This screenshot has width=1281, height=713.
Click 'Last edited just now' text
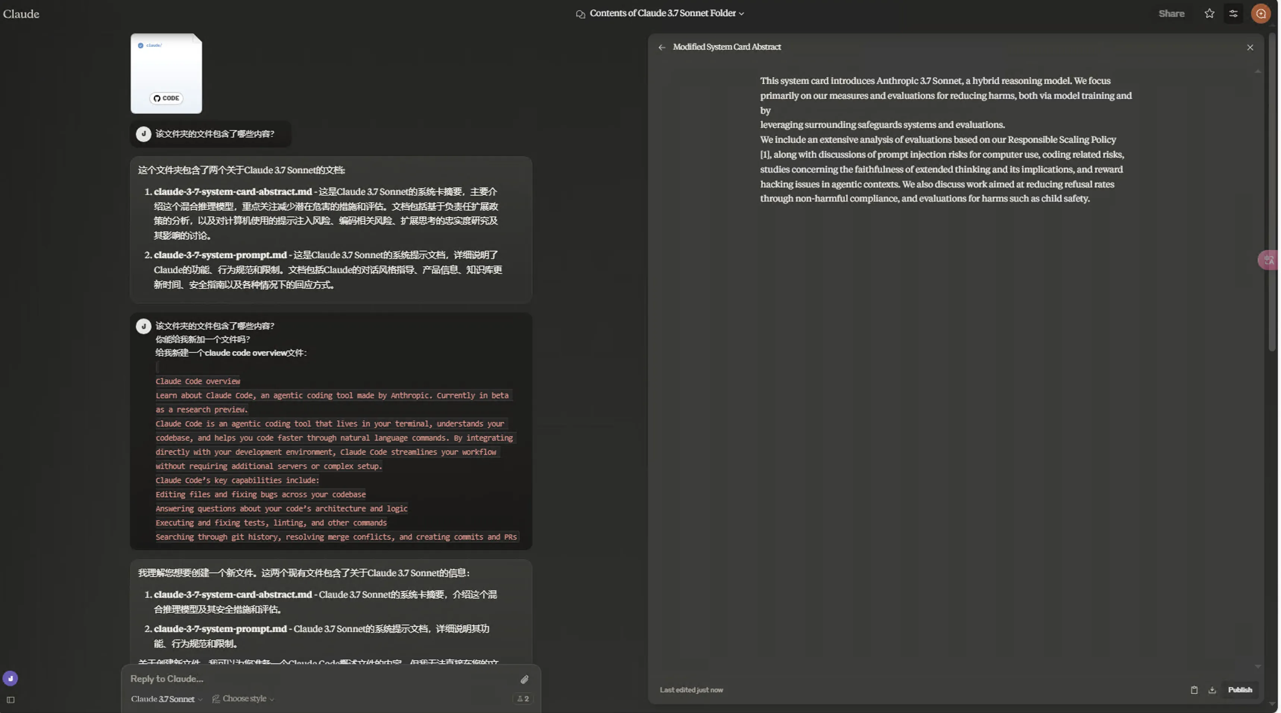pyautogui.click(x=691, y=690)
